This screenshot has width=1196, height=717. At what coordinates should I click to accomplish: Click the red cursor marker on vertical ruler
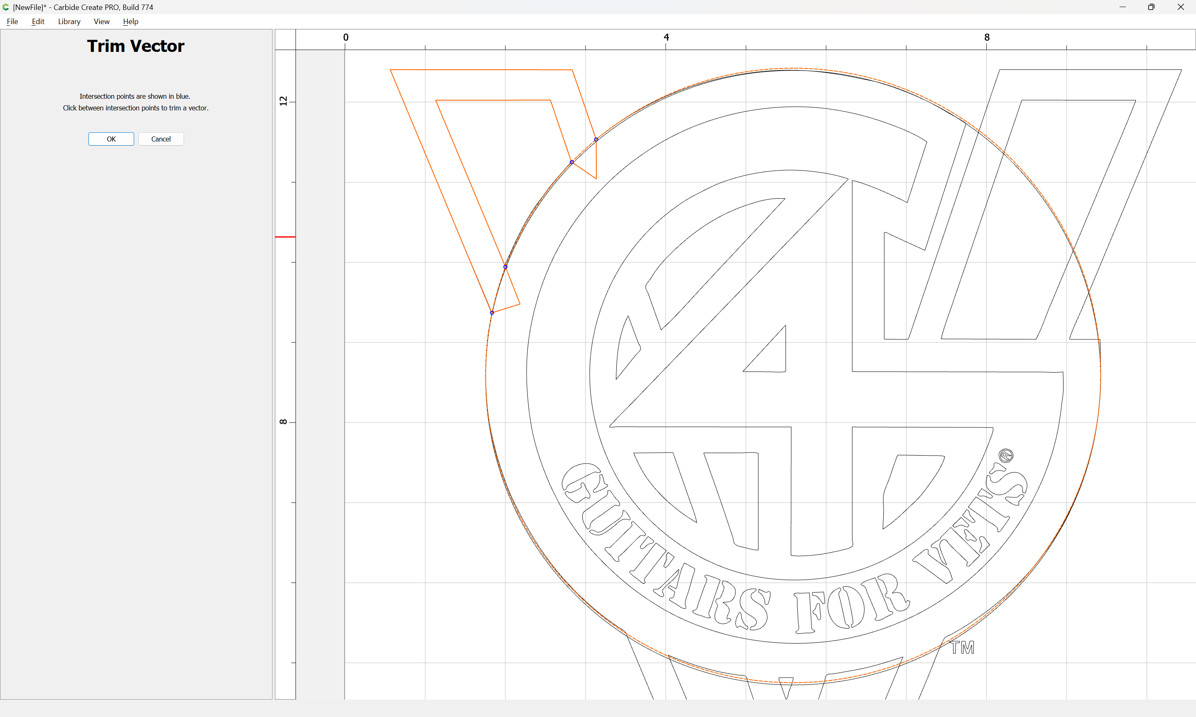[285, 237]
